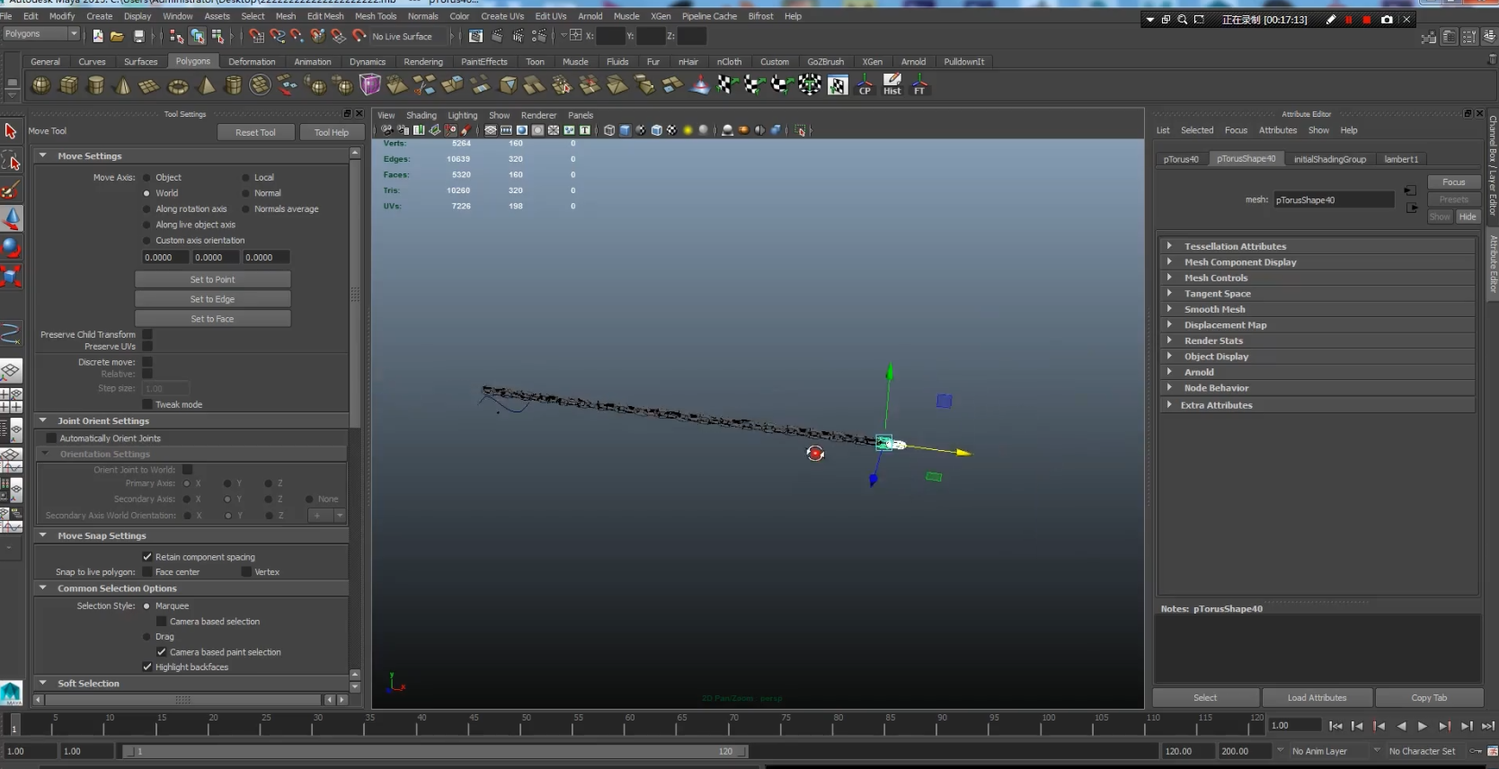Activate the Scale tool in toolbox
Viewport: 1499px width, 769px height.
pyautogui.click(x=11, y=276)
